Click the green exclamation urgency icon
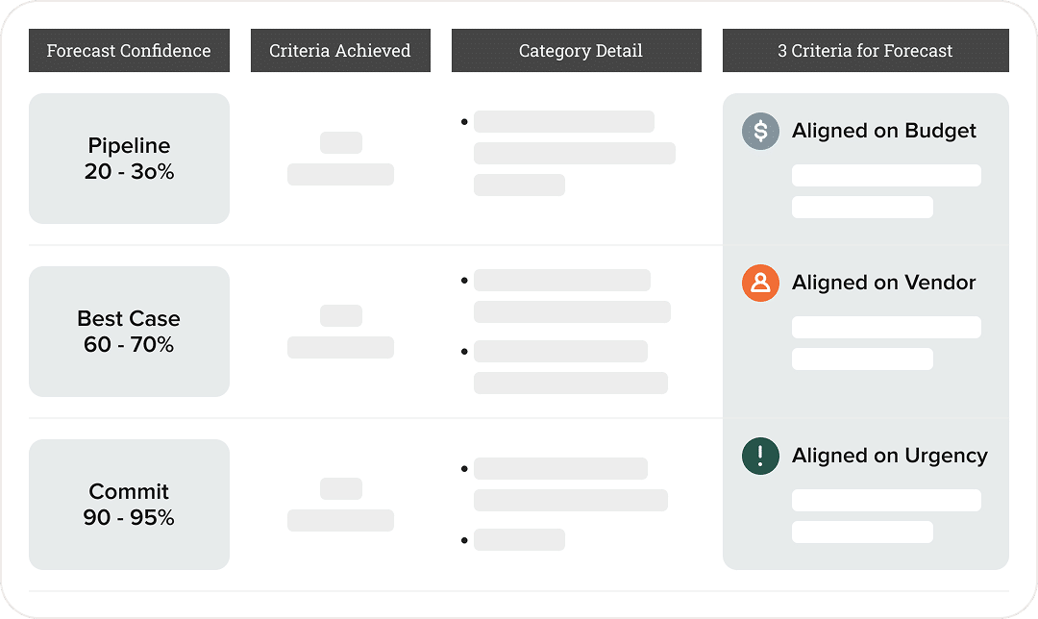The width and height of the screenshot is (1038, 619). click(760, 457)
